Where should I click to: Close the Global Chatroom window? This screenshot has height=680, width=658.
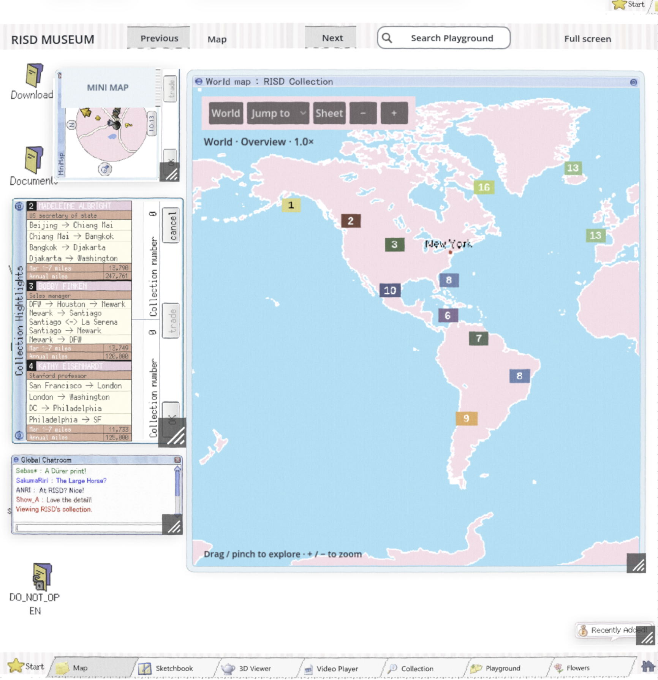point(177,460)
